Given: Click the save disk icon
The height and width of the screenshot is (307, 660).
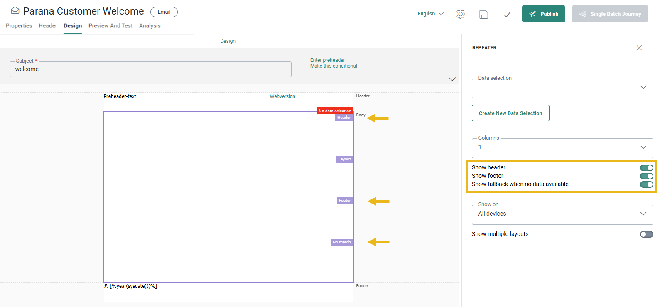Looking at the screenshot, I should [483, 15].
